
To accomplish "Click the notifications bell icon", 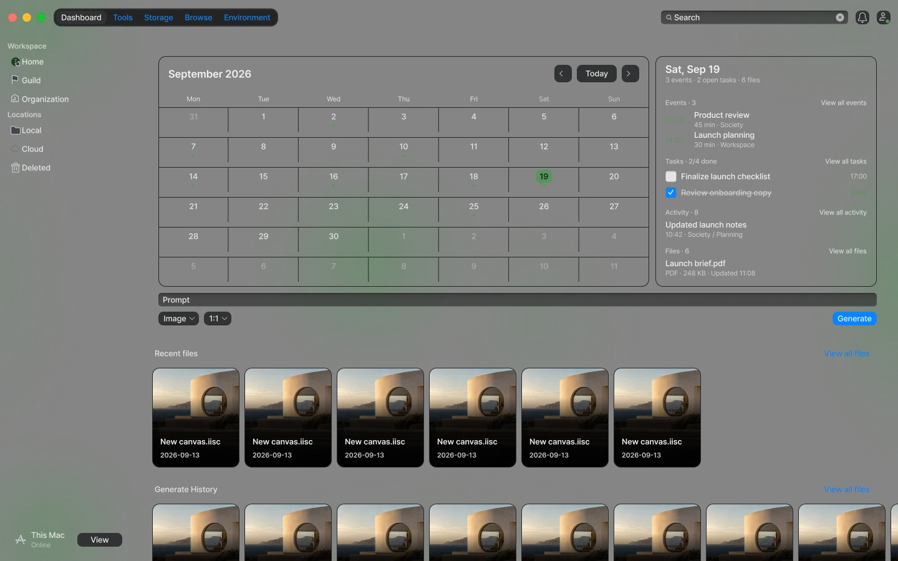I will [862, 17].
